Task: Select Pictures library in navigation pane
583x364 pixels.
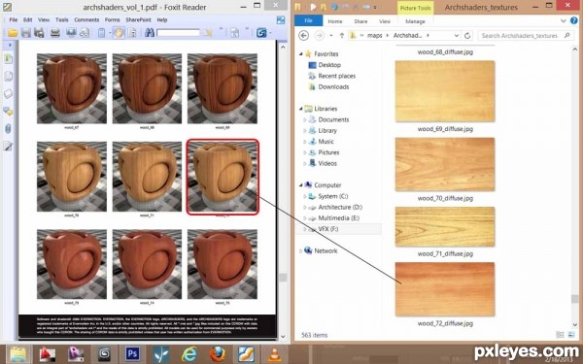Action: tap(328, 152)
